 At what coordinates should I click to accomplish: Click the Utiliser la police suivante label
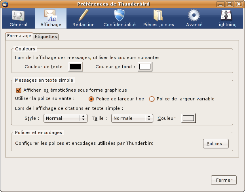click(45, 98)
